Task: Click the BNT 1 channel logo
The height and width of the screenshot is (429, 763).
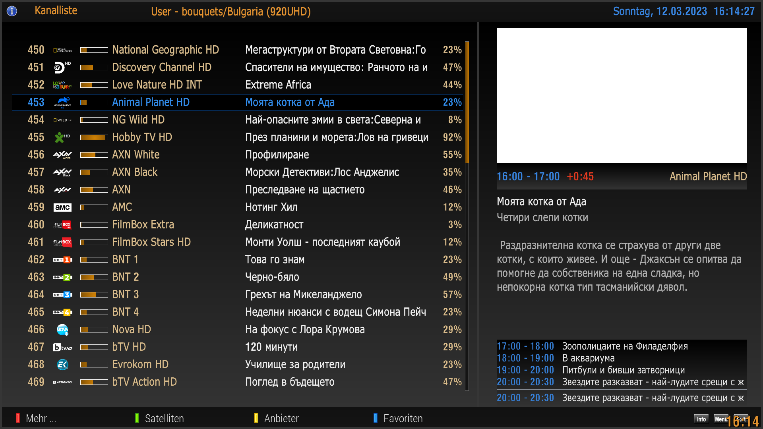Action: point(62,260)
